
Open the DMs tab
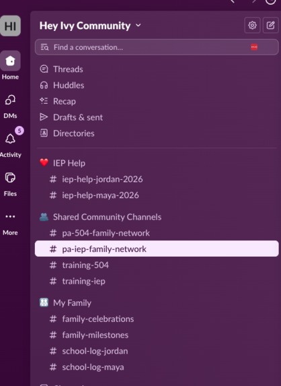(x=10, y=106)
